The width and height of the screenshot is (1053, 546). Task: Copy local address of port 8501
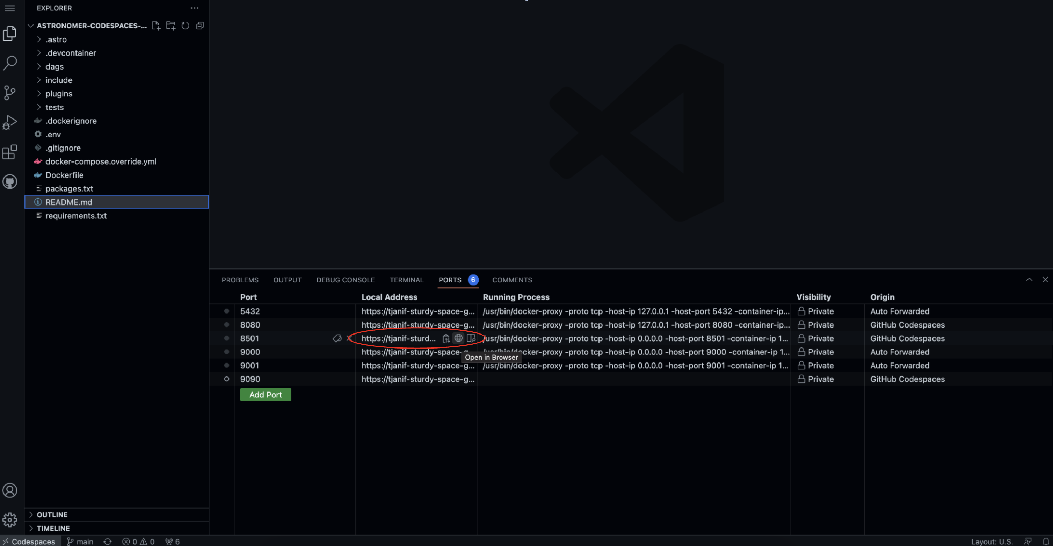pyautogui.click(x=446, y=338)
